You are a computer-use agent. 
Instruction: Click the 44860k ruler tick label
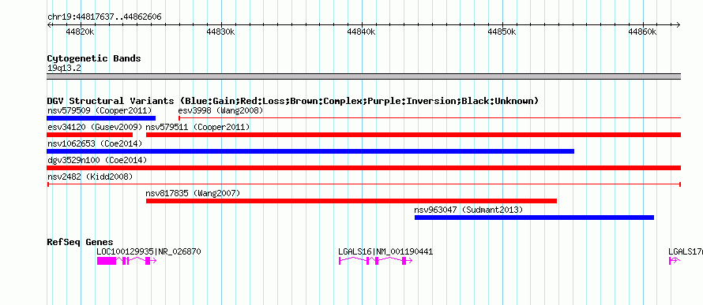pos(642,32)
